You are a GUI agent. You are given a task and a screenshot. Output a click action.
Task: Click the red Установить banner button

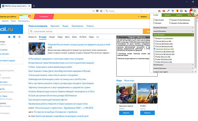(x=44, y=16)
